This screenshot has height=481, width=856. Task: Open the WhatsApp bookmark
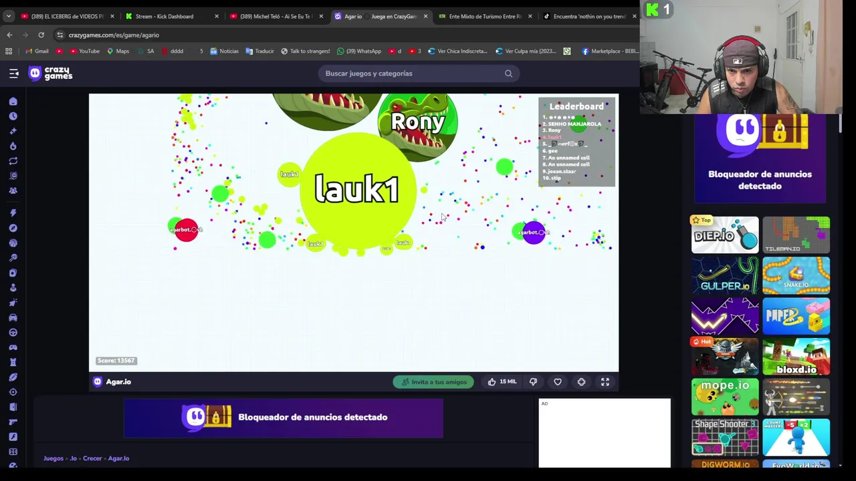[359, 51]
